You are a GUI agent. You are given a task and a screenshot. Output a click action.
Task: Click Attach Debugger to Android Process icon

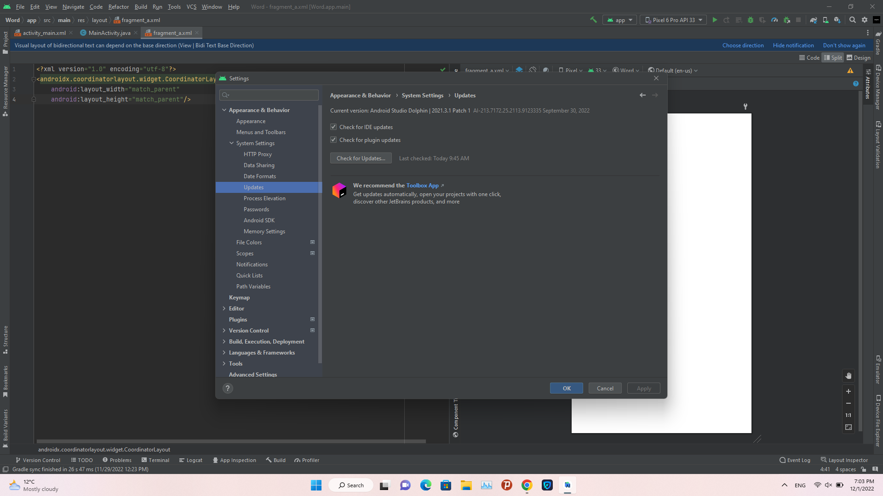[787, 20]
